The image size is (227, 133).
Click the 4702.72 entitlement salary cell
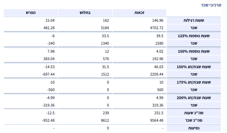(x=157, y=28)
